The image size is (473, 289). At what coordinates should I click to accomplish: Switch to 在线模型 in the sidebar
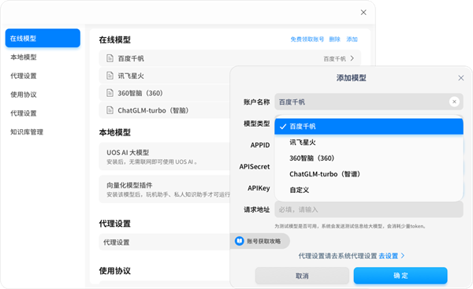click(43, 39)
